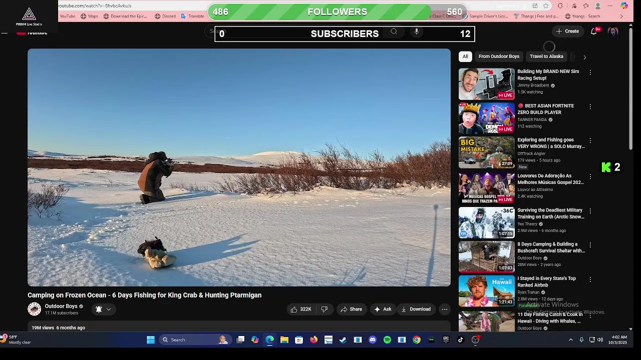Click Yes Theory channel name
Image resolution: width=641 pixels, height=360 pixels.
pos(527,224)
